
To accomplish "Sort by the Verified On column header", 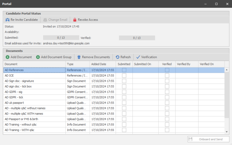I will point(212,64).
